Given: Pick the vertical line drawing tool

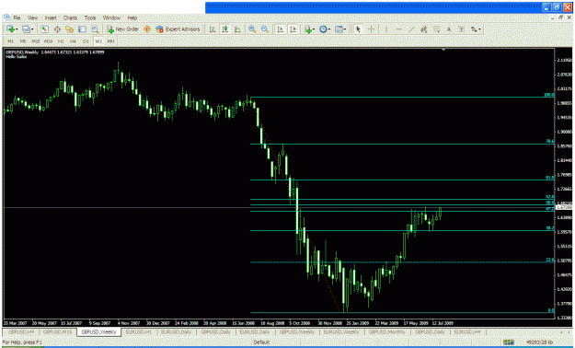Looking at the screenshot, I should click(385, 29).
